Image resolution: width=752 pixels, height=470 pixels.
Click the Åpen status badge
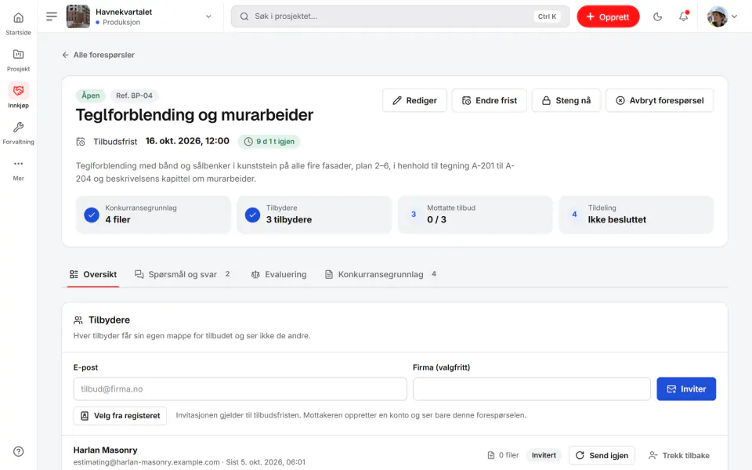91,96
